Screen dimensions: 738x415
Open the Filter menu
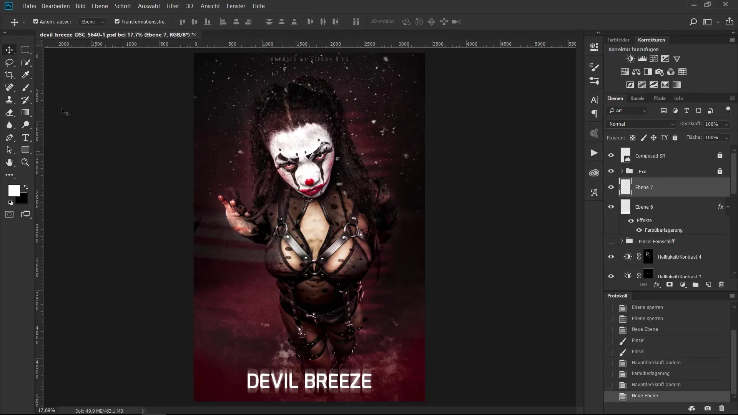[x=173, y=6]
